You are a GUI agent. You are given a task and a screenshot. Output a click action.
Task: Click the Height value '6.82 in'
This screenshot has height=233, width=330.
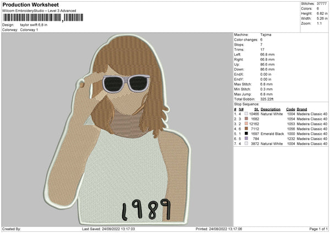point(322,13)
